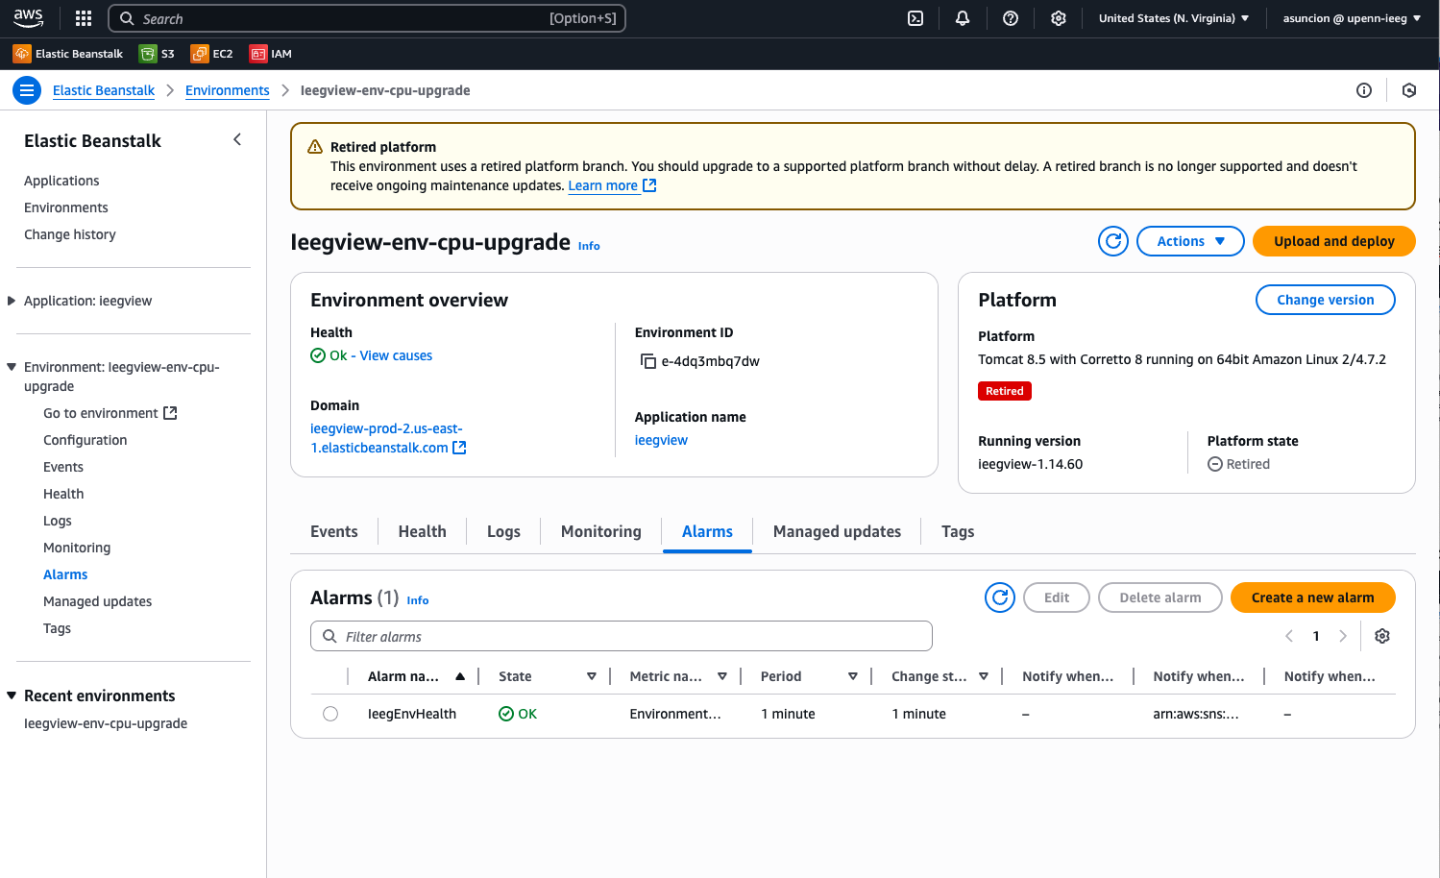
Task: Click the Learn more external link icon
Action: tap(649, 185)
